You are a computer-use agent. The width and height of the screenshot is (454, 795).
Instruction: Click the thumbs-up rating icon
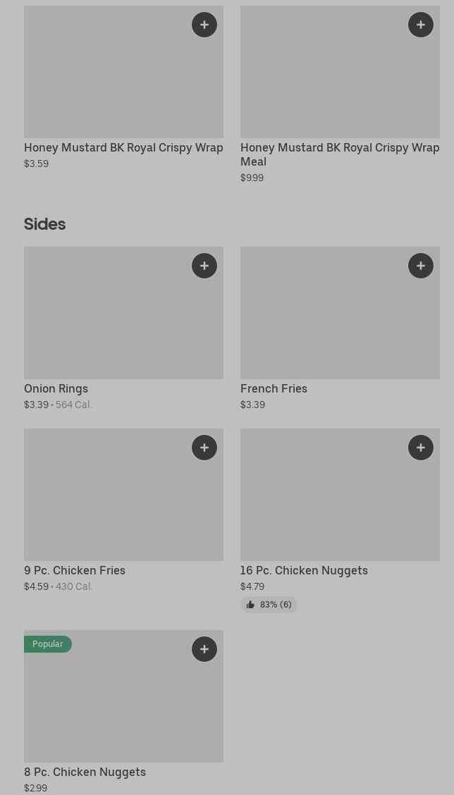[x=250, y=605]
